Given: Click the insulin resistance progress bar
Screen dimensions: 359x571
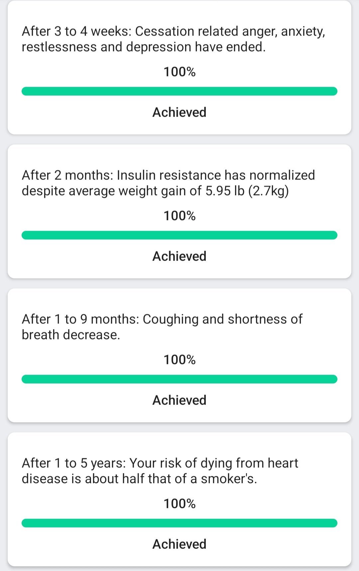Looking at the screenshot, I should click(179, 235).
